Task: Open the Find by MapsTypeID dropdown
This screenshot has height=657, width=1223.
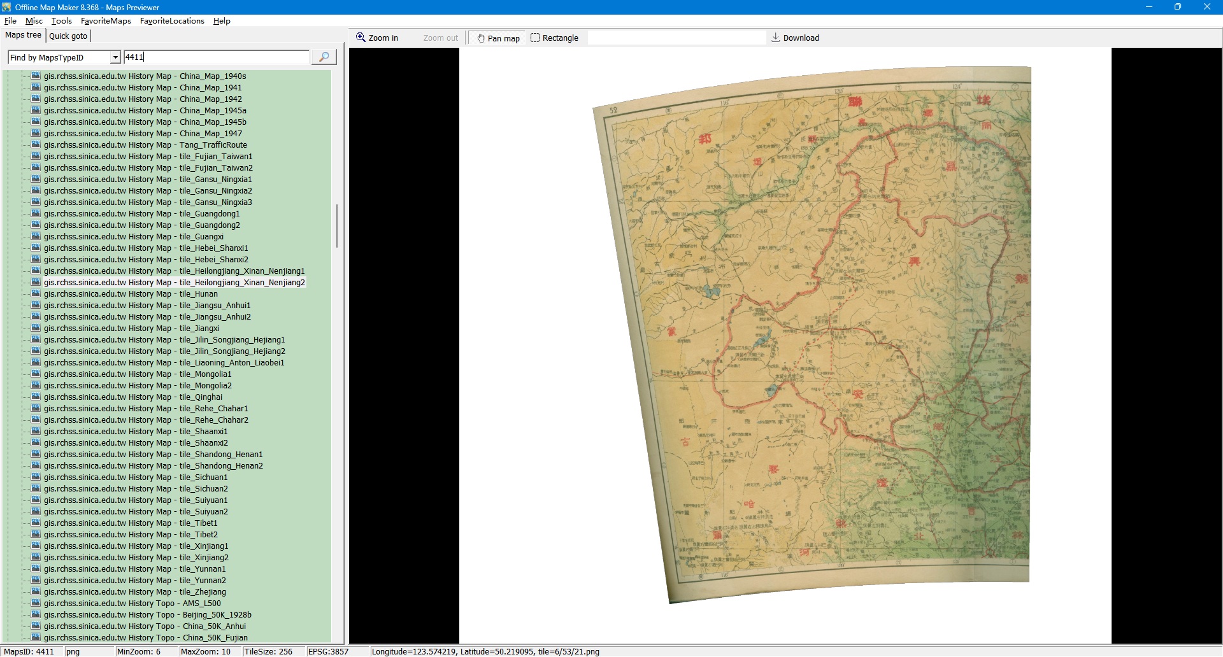Action: click(115, 58)
